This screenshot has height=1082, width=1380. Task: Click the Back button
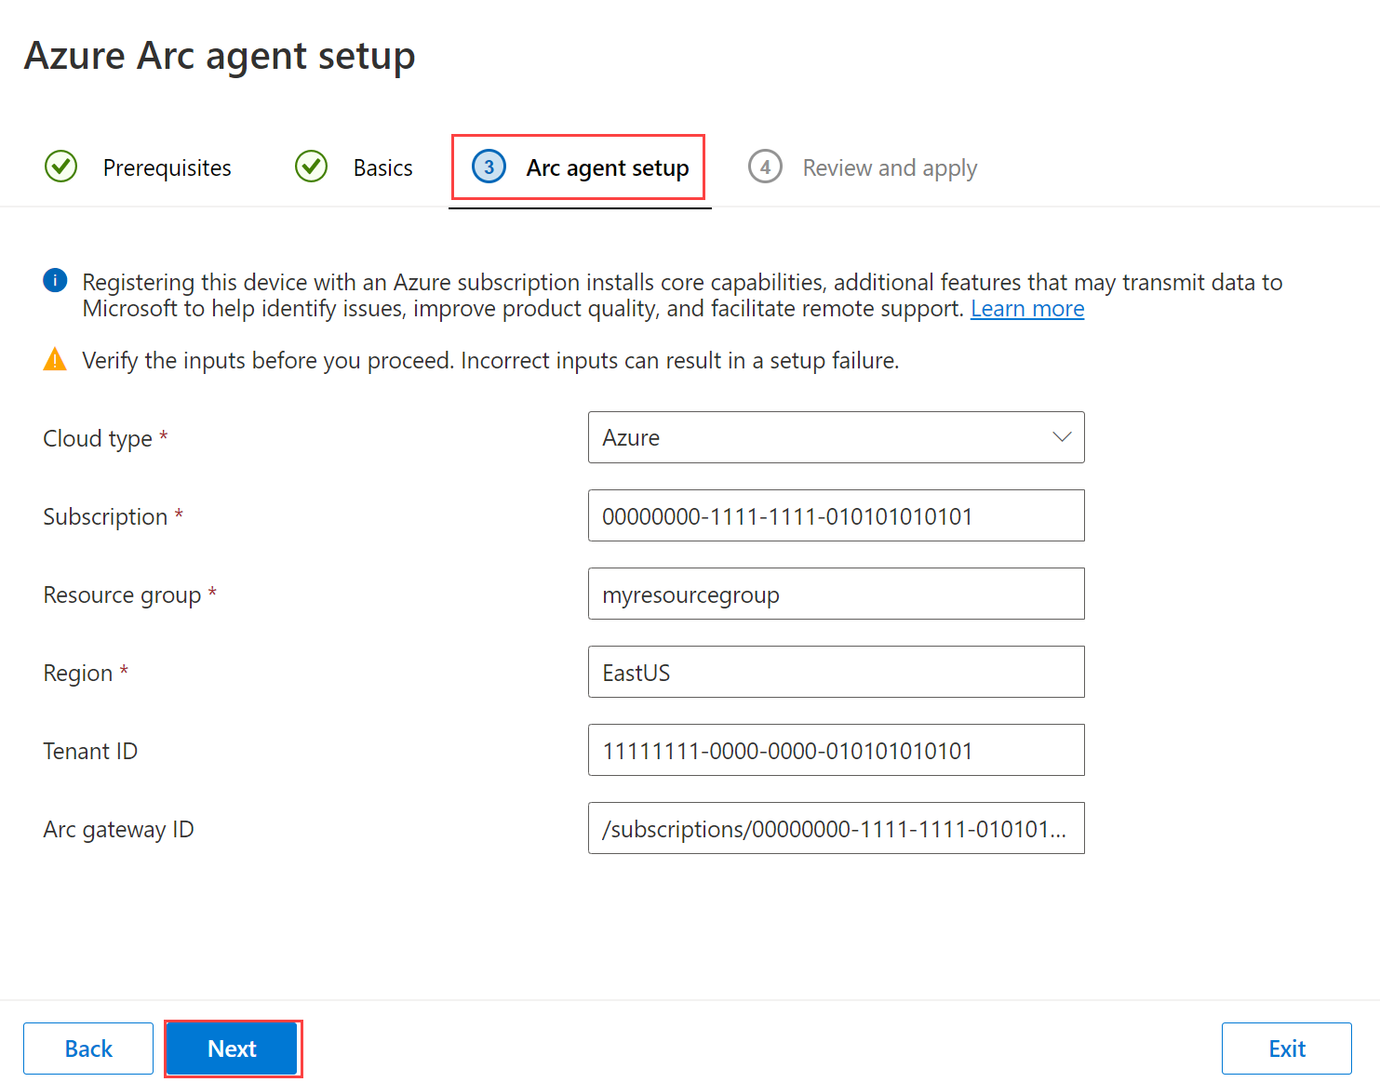[x=88, y=1049]
